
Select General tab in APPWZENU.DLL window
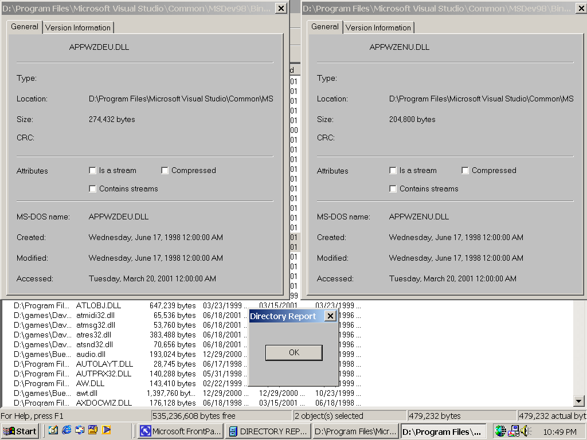tap(325, 27)
